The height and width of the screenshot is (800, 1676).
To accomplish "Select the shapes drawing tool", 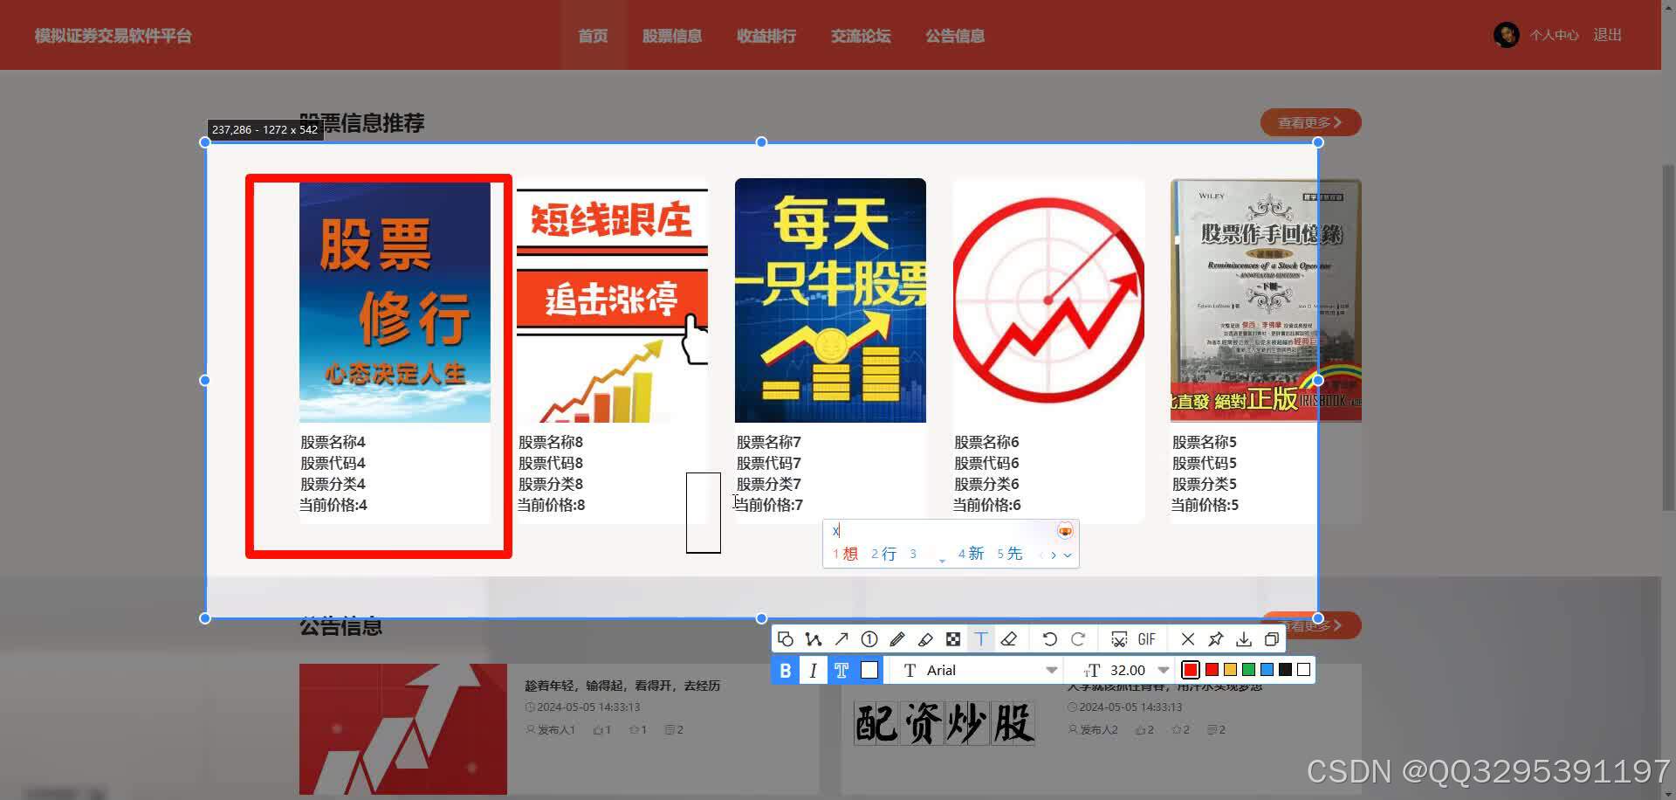I will [786, 639].
